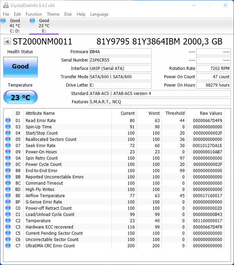Click raw value 000017160017 of Airflow Temperature

pyautogui.click(x=207, y=195)
